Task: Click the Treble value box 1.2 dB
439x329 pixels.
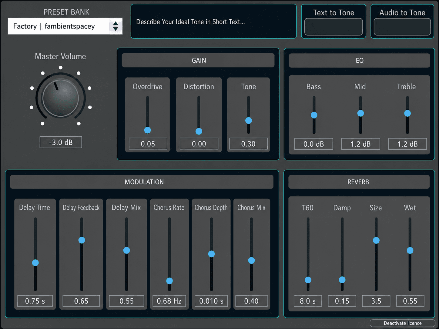Action: (407, 144)
